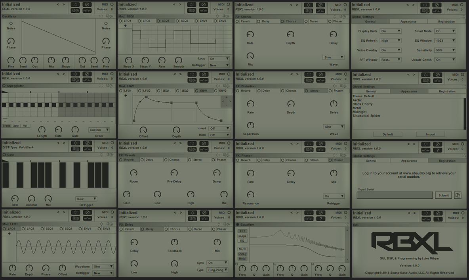Click the small starburst icon in the Gate title bar

tap(102, 155)
